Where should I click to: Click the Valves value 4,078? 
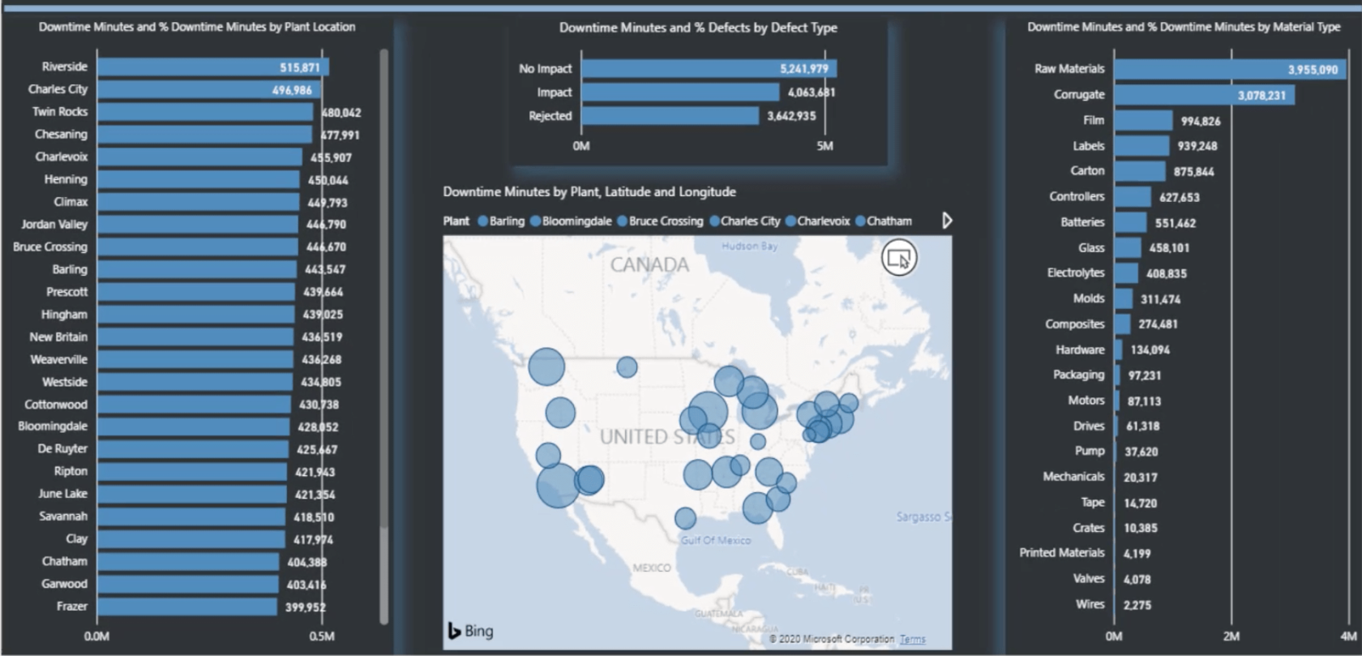pos(1137,579)
